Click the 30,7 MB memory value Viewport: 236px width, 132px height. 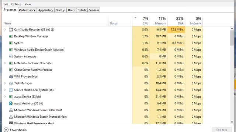click(161, 36)
